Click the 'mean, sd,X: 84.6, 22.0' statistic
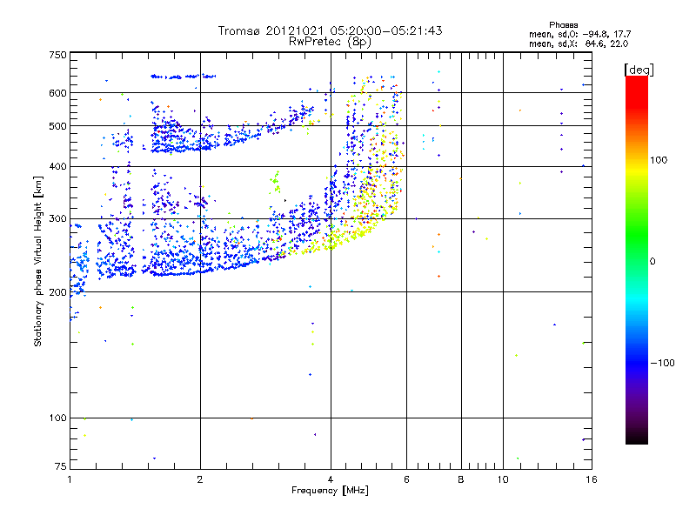The height and width of the screenshot is (522, 696). 579,43
